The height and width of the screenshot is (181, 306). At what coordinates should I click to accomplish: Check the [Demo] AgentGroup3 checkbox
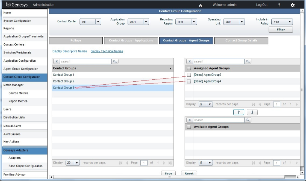point(189,75)
